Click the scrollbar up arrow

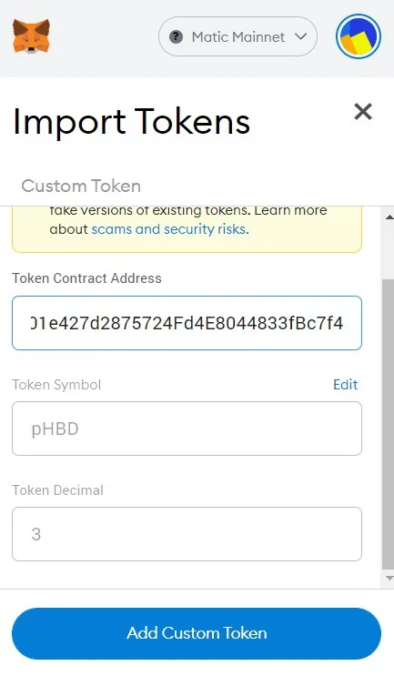(389, 217)
